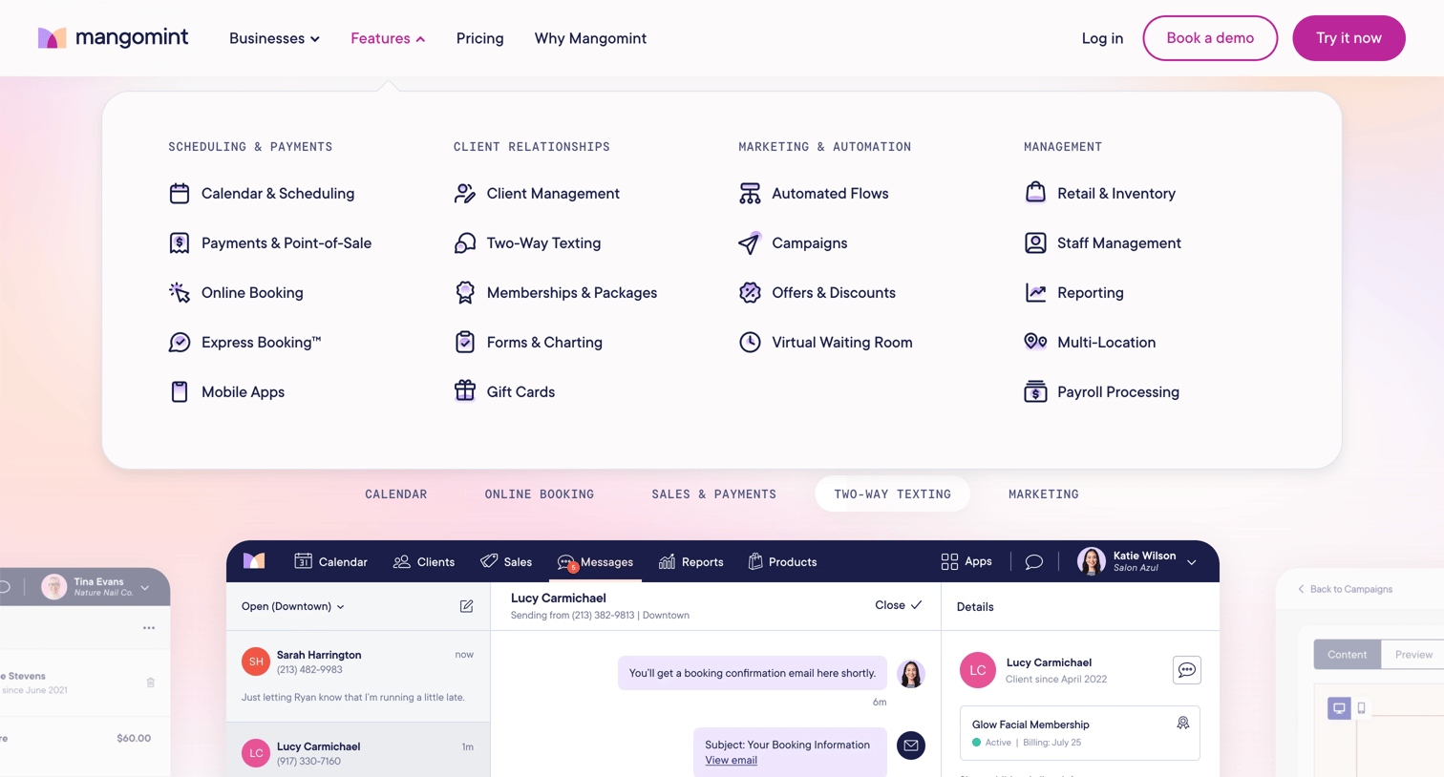Select the TWO-WAY TEXTING tab

click(x=893, y=494)
